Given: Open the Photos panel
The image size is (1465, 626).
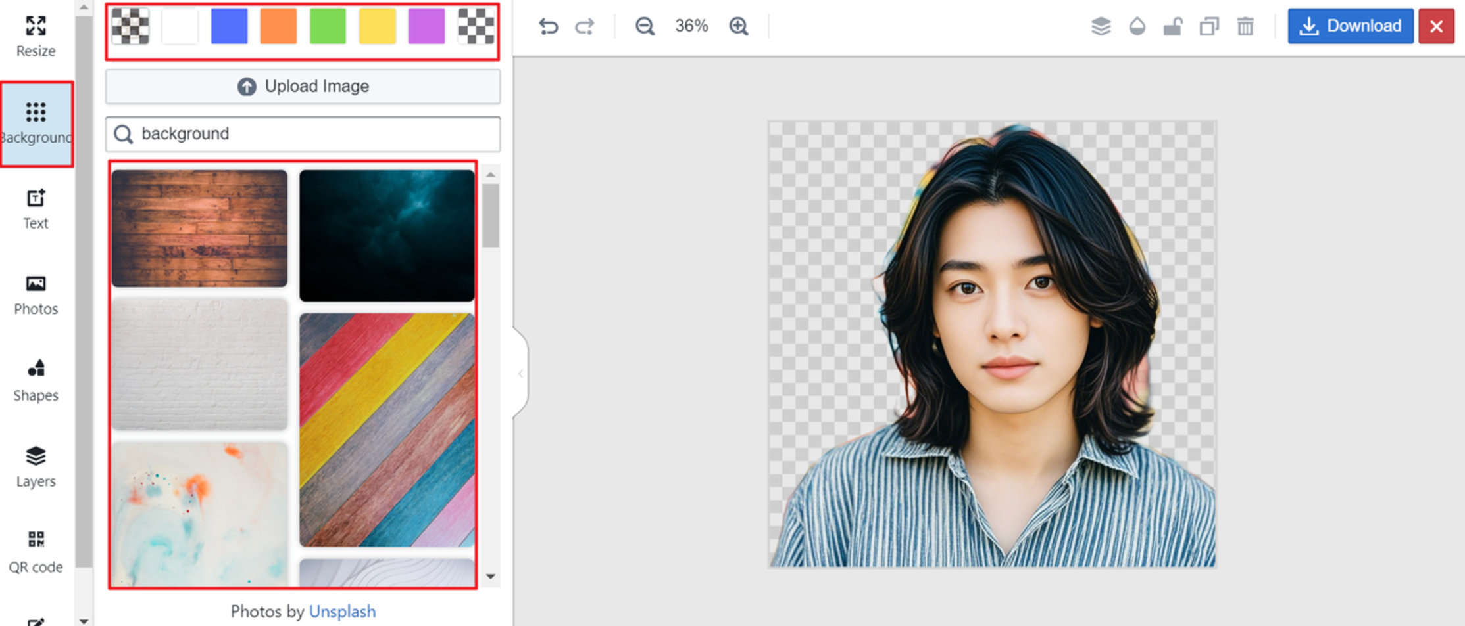Looking at the screenshot, I should pos(36,295).
